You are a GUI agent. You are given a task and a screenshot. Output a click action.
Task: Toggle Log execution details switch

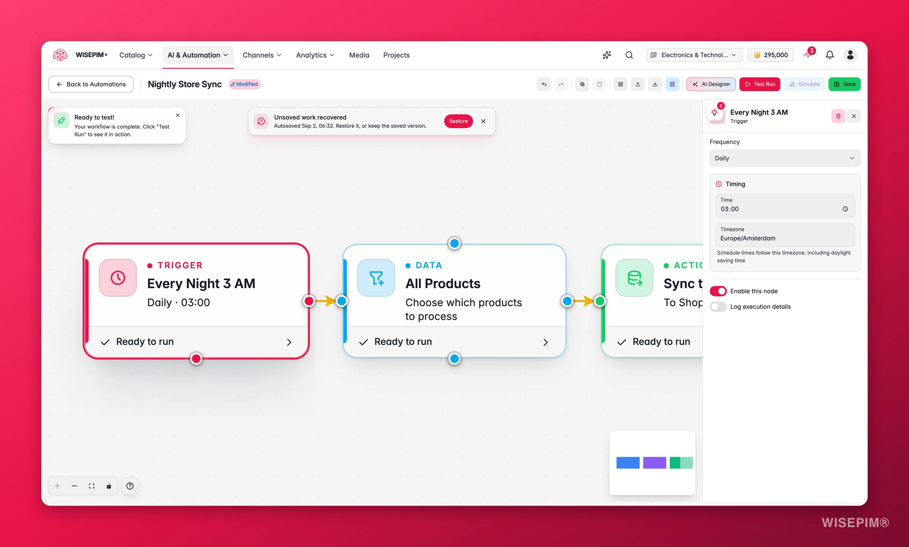[x=718, y=307]
